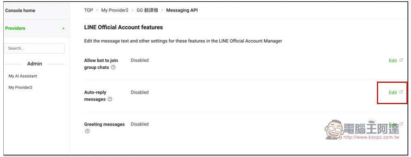Click the kocpc.com.tw watermark logo
This screenshot has width=411, height=157.
(x=362, y=130)
